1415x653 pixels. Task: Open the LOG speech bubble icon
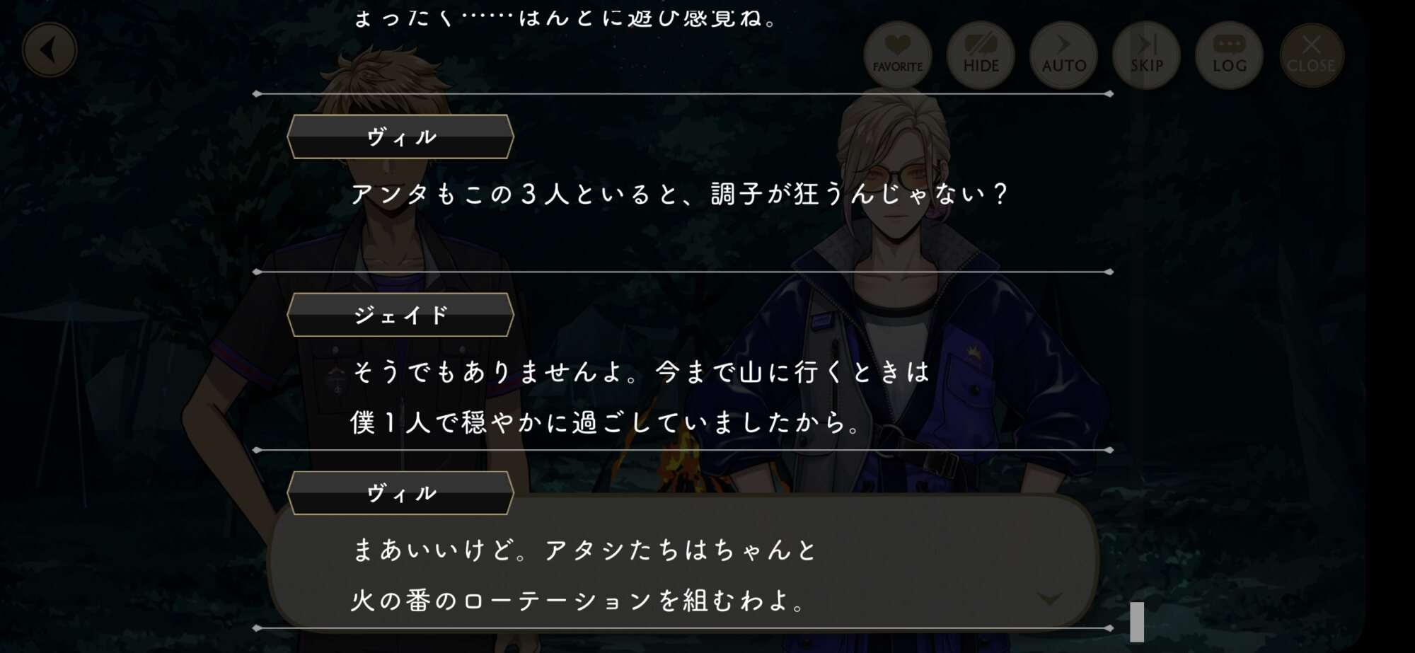pos(1230,55)
